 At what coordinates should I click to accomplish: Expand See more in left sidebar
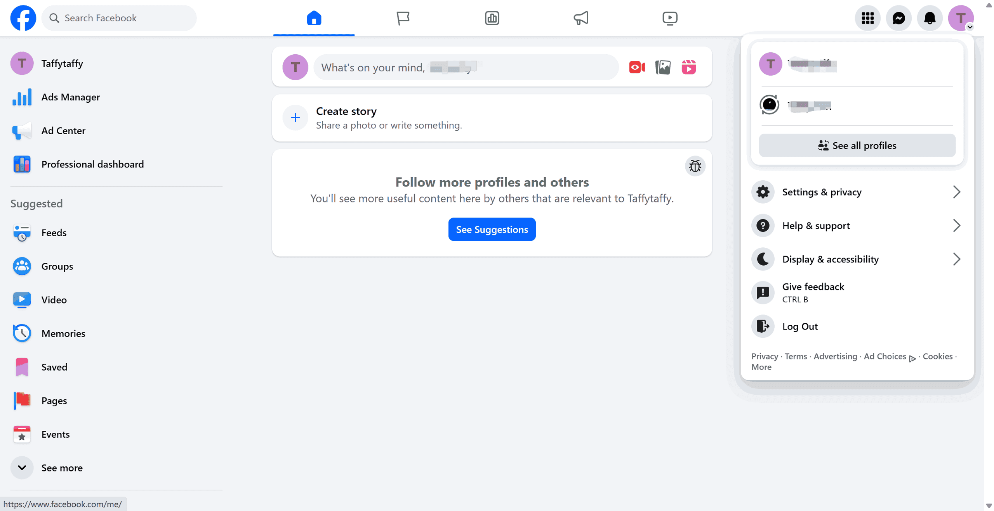(61, 468)
